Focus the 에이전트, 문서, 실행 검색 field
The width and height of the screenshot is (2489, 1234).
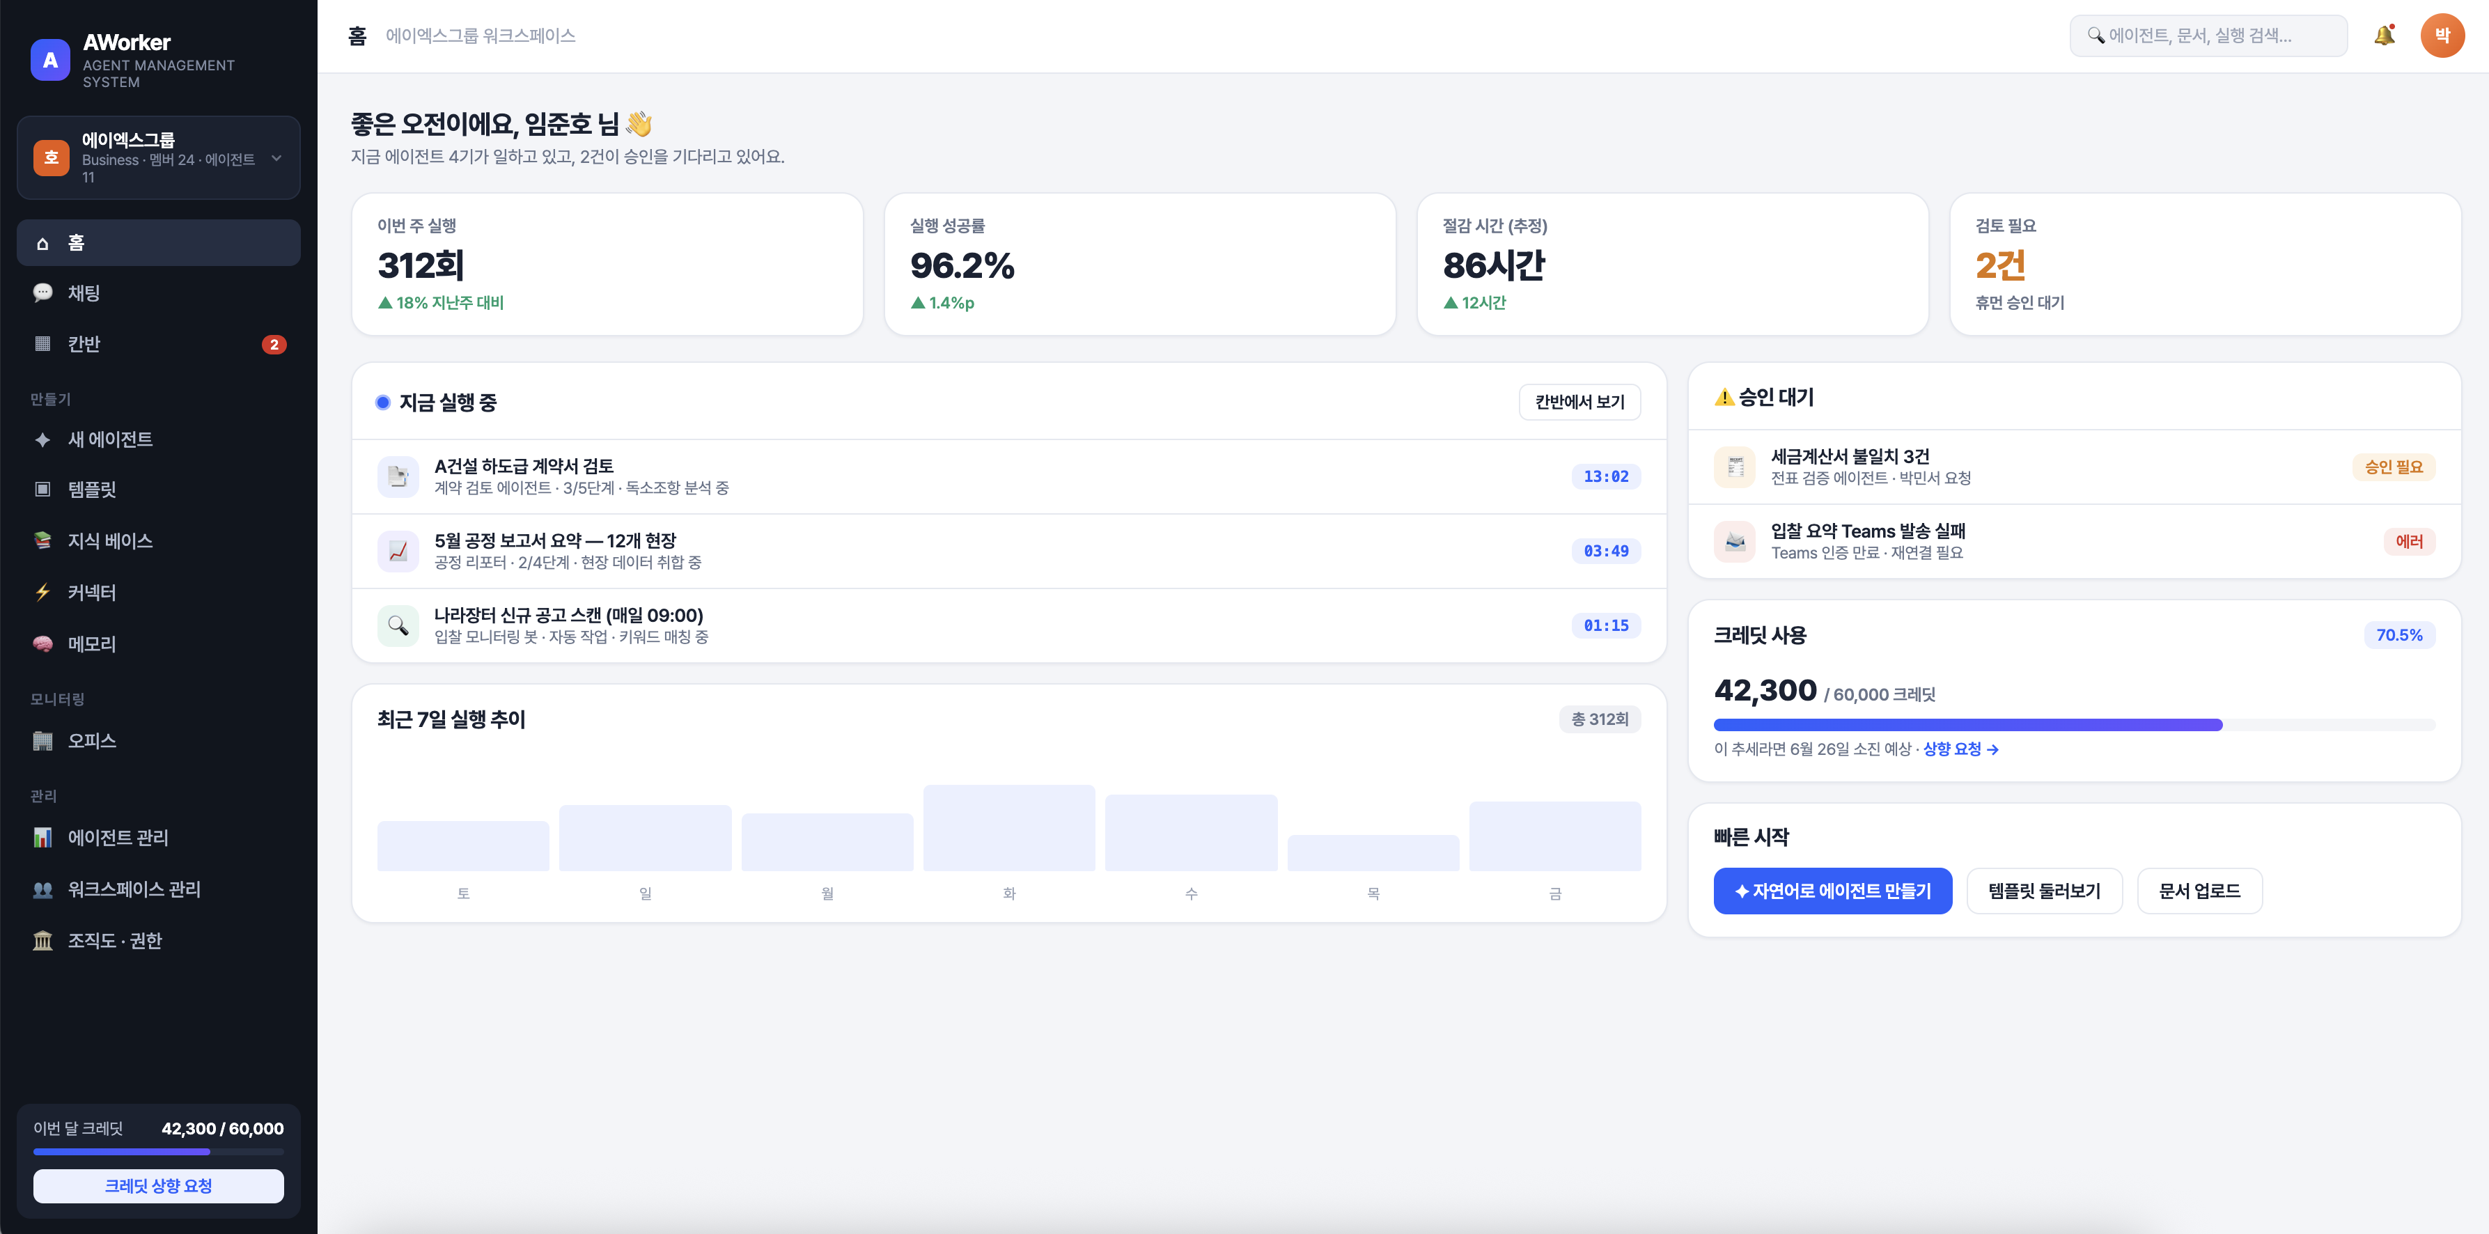[x=2208, y=36]
